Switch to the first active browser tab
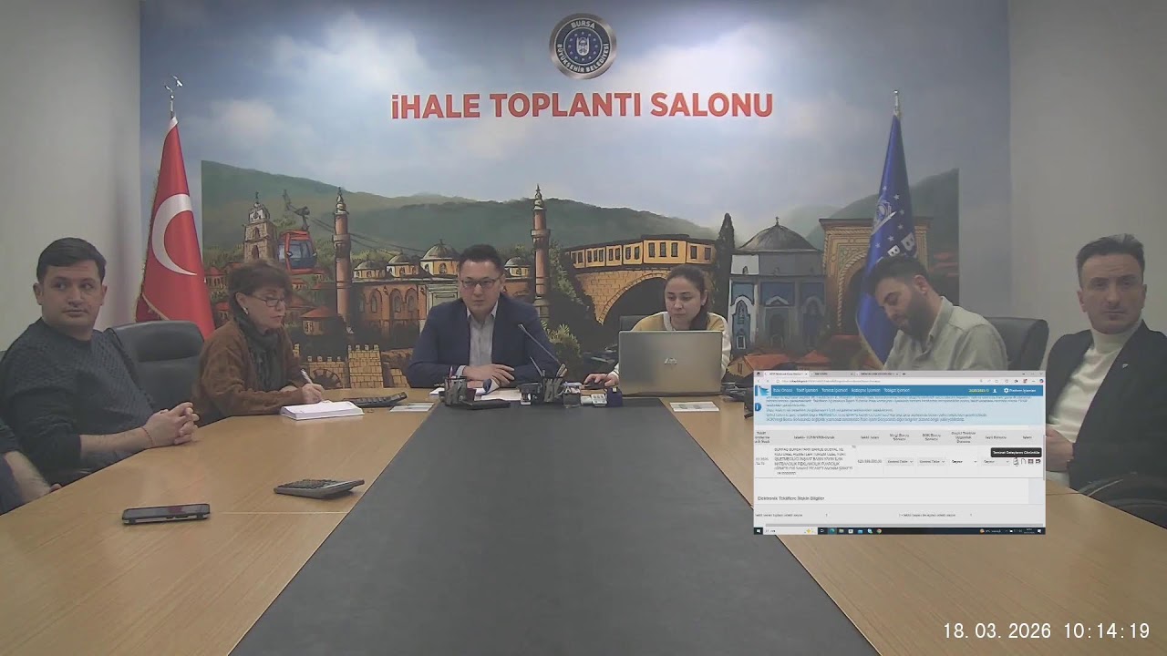The height and width of the screenshot is (656, 1167). 786,374
